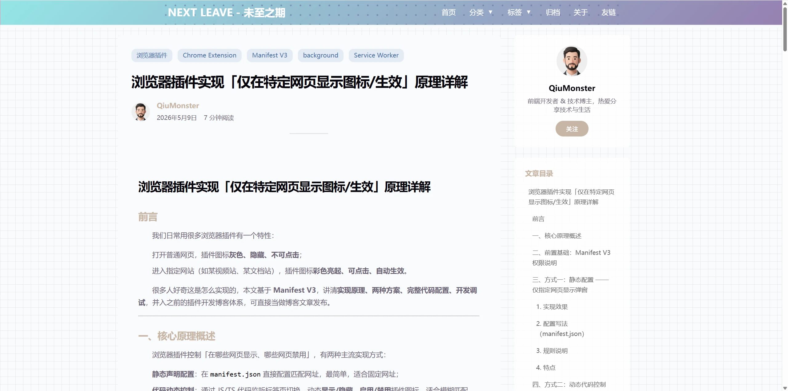Jump to 2. 配置写法 (manifest.json) entry
This screenshot has width=788, height=391.
point(560,329)
